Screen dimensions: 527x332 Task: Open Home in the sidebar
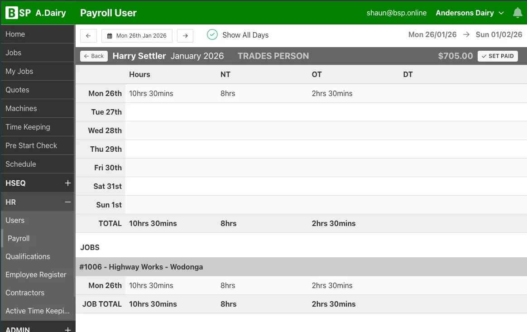pyautogui.click(x=37, y=34)
